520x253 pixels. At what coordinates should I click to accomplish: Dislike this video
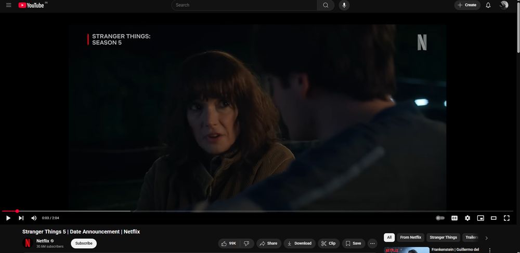pos(246,244)
